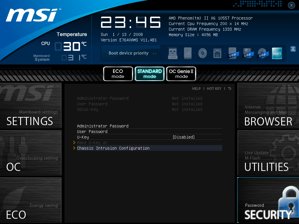The width and height of the screenshot is (299, 224).
Task: Select the CD/DVD optical drive boot icon
Action: (203, 53)
